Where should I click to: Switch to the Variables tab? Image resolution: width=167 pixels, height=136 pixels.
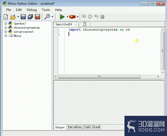coord(75,127)
